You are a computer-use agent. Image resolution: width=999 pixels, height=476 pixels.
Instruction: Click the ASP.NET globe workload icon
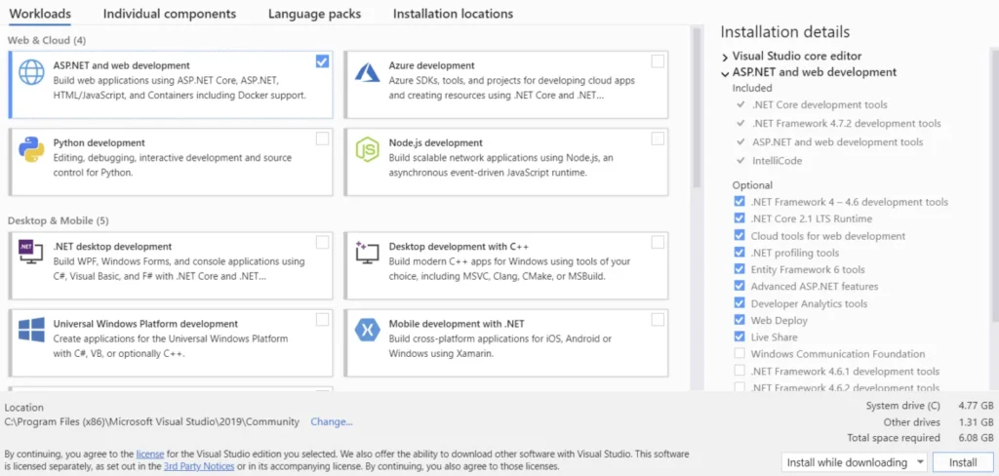31,72
